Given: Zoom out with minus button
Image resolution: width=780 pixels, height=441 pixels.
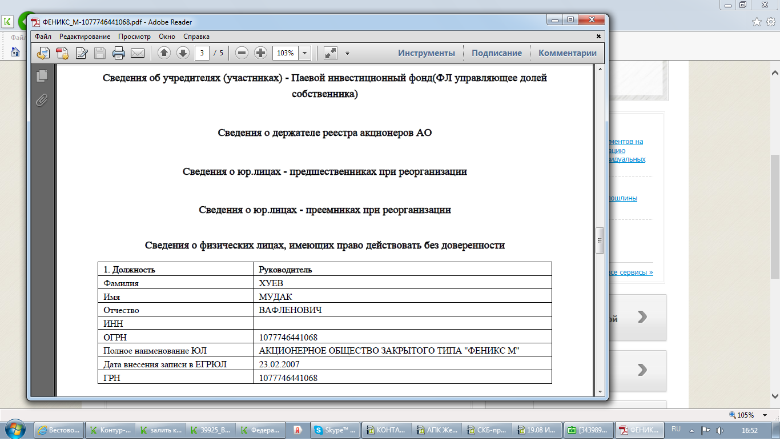Looking at the screenshot, I should 242,53.
